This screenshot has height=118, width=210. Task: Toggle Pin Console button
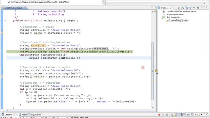tap(188, 115)
